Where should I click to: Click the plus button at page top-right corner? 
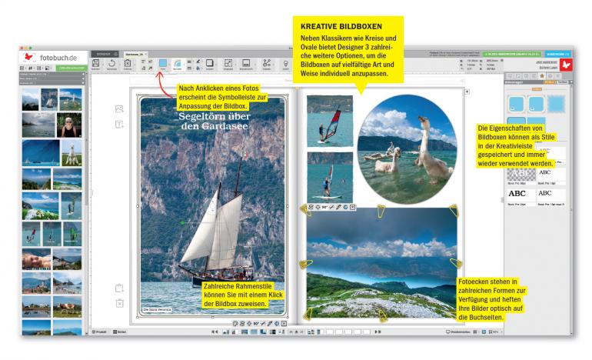pyautogui.click(x=467, y=92)
